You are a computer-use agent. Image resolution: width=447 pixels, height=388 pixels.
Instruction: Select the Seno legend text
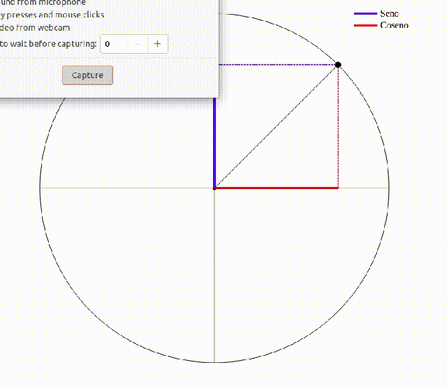[x=389, y=14]
